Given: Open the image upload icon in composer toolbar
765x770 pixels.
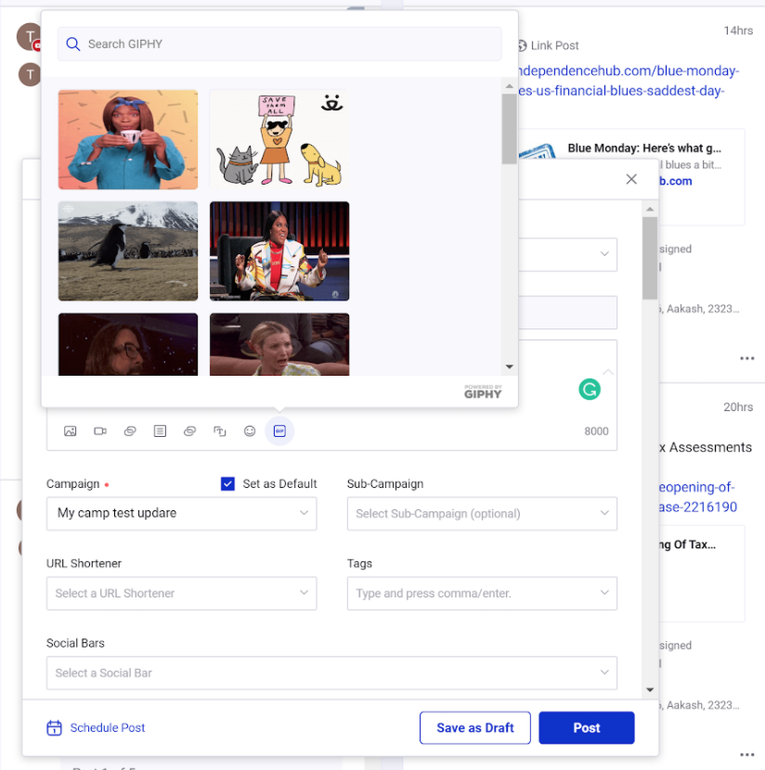Looking at the screenshot, I should coord(71,431).
